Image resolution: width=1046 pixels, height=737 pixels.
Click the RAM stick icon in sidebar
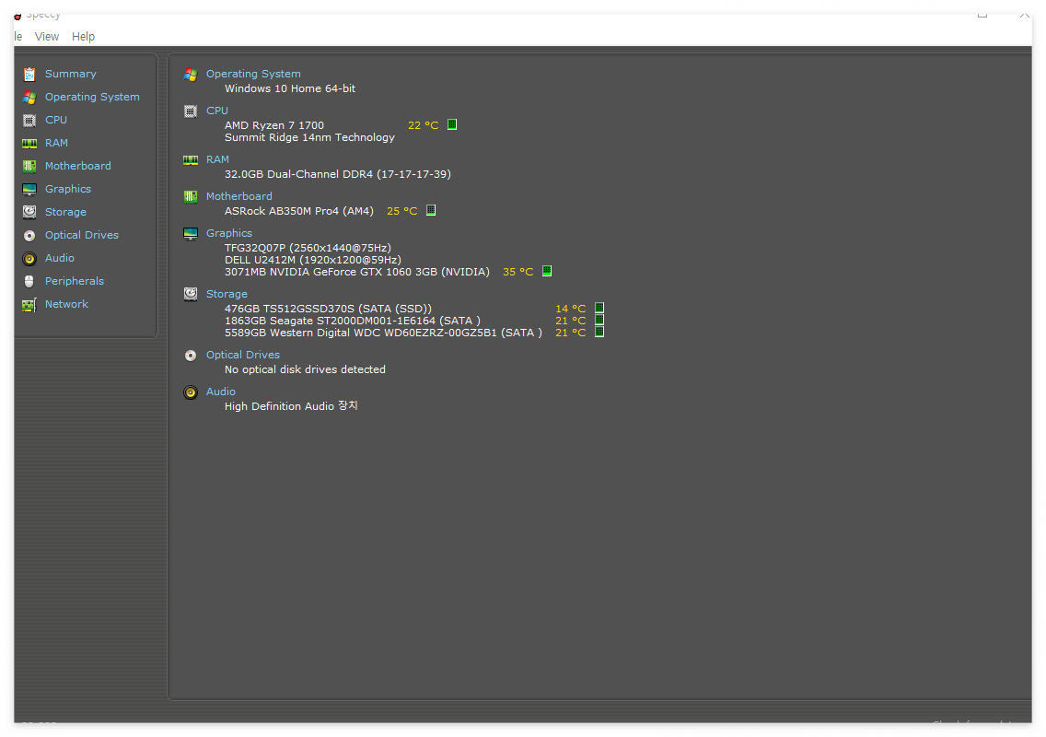pos(29,144)
